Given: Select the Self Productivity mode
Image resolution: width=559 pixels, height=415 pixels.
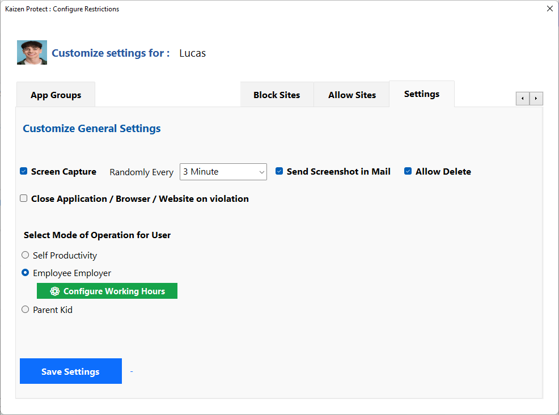Looking at the screenshot, I should [25, 255].
